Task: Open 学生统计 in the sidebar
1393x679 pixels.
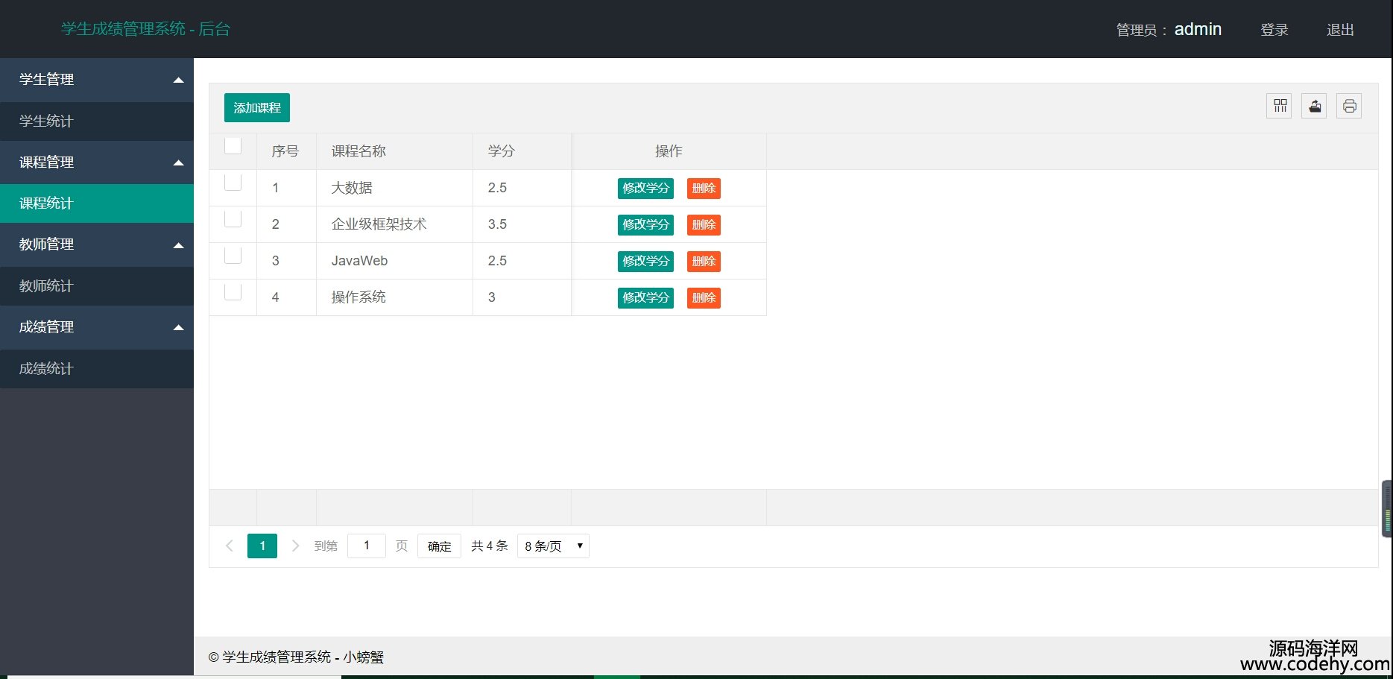Action: tap(97, 121)
